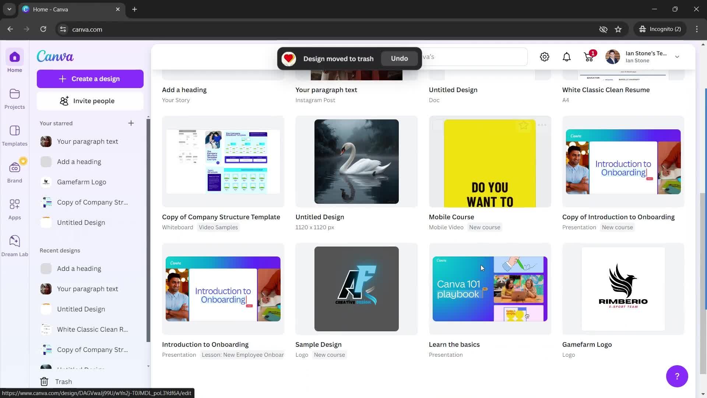Click the search input field
The width and height of the screenshot is (707, 398).
pyautogui.click(x=475, y=57)
